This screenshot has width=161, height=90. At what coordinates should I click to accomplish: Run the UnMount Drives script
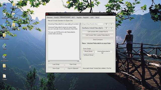pyautogui.click(x=88, y=55)
